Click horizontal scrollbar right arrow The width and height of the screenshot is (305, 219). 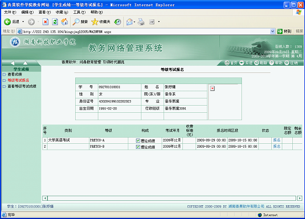[299, 198]
